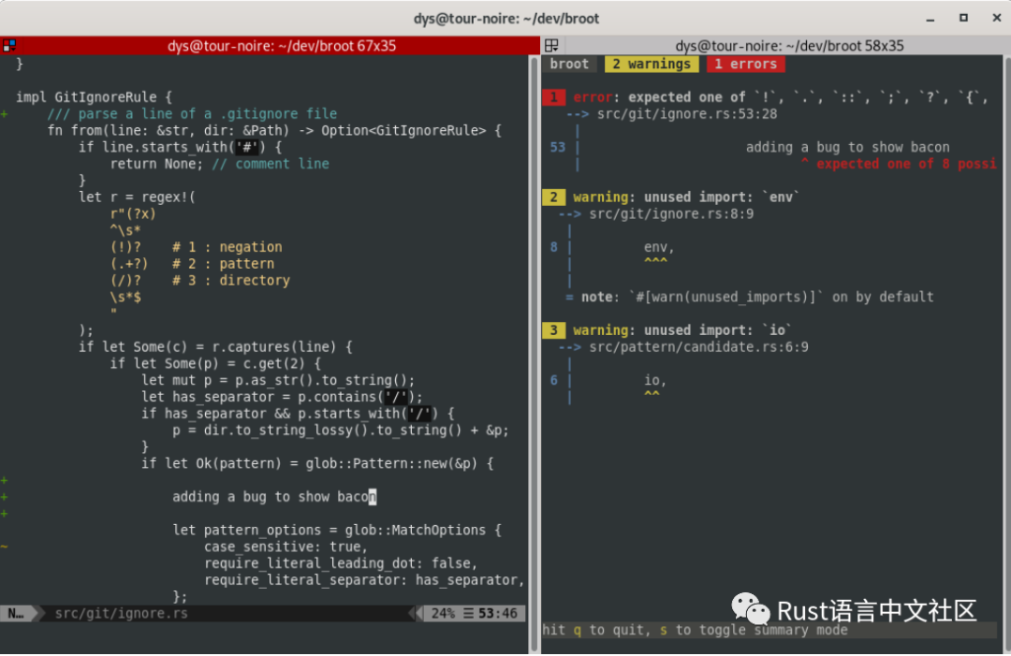1011x656 pixels.
Task: Click the vim mode indicator 'N…' in the status line
Action: [x=17, y=614]
